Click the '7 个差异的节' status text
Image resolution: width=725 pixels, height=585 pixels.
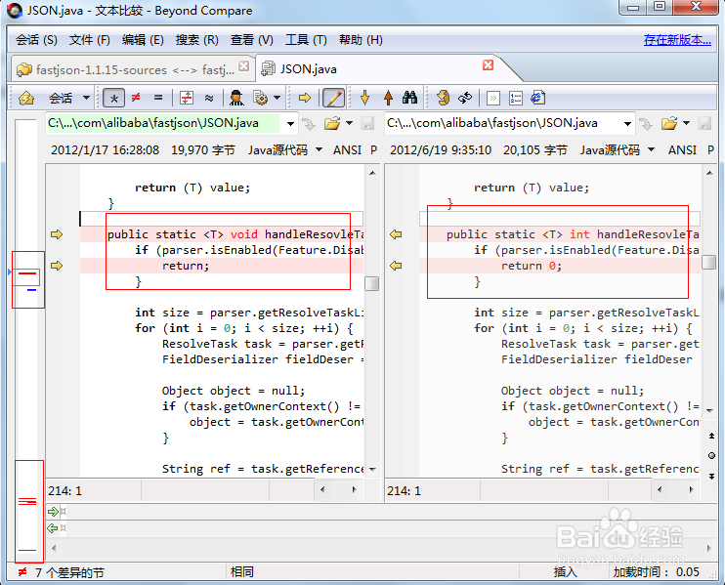click(69, 573)
